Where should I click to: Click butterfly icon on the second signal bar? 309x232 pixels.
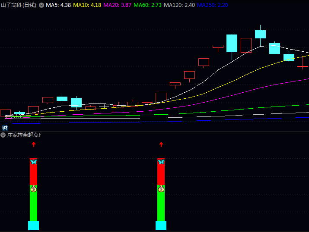point(161,162)
